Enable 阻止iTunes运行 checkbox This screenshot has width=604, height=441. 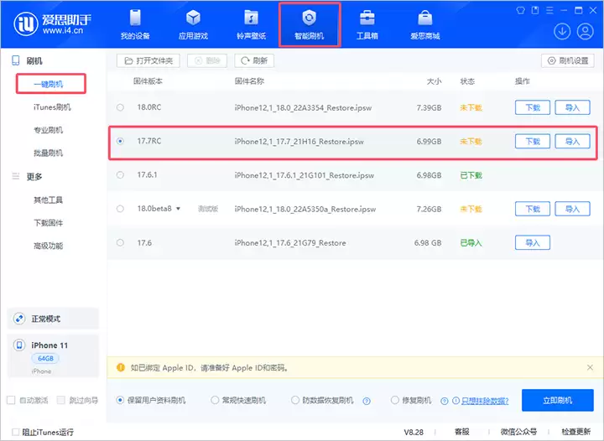coord(16,432)
